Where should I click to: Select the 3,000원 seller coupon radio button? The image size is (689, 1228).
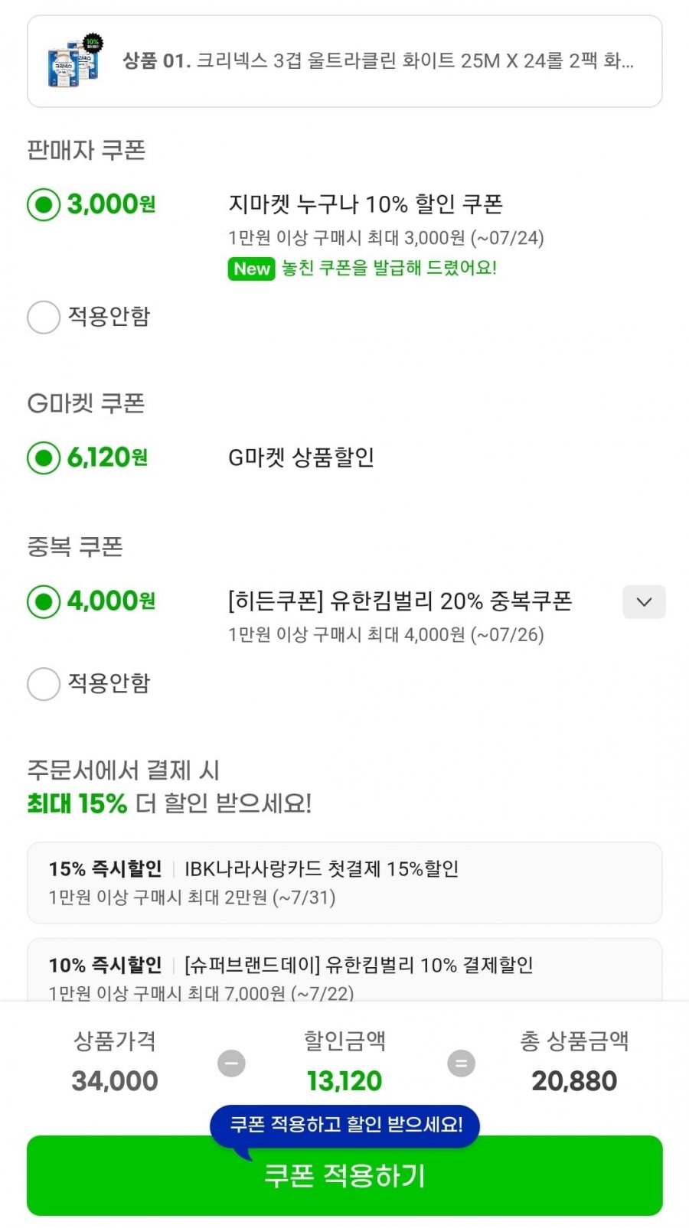44,204
